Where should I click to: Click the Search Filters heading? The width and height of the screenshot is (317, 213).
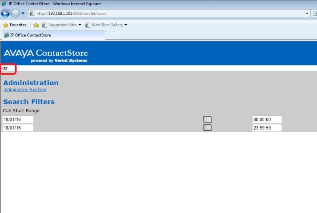coord(29,102)
